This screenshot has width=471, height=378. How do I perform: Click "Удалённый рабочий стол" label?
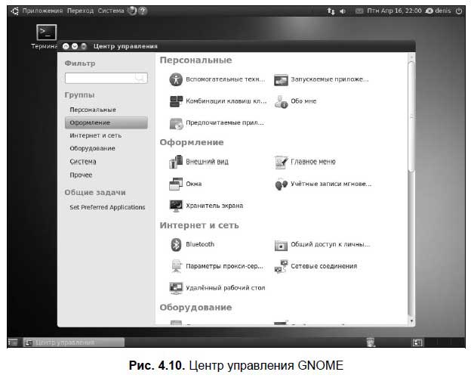click(x=225, y=288)
